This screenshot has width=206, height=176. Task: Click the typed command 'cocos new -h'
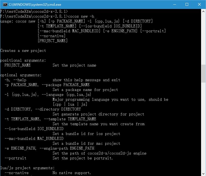81,17
